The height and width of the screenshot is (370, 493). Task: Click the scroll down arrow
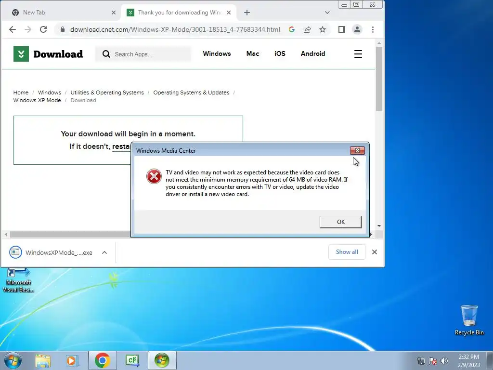tap(379, 226)
